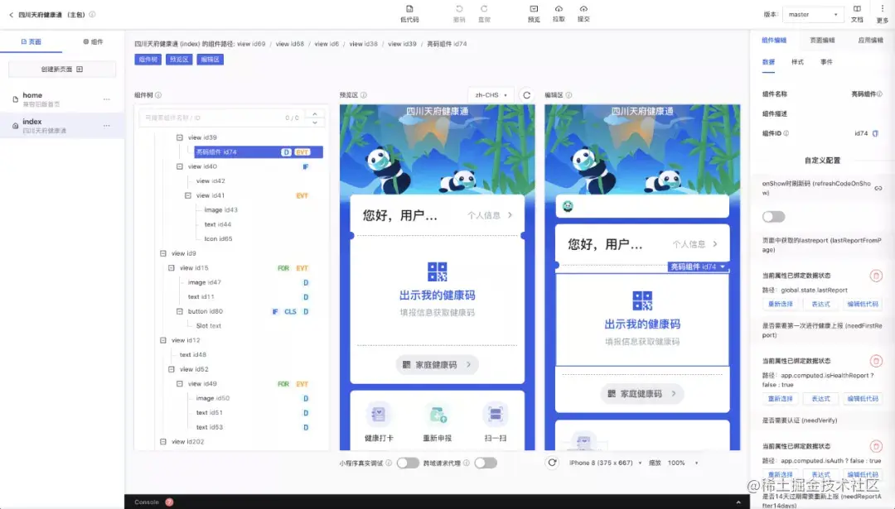Open preview via the 预览 icon
Image resolution: width=895 pixels, height=509 pixels.
(533, 12)
